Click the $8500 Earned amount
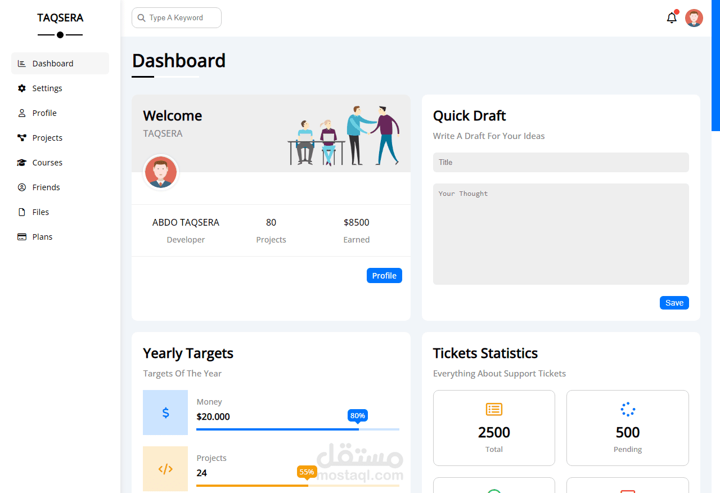The height and width of the screenshot is (493, 720). [x=357, y=222]
